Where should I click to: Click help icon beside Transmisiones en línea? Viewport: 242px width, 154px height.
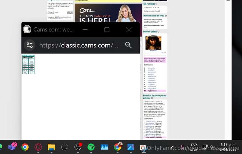point(166,16)
